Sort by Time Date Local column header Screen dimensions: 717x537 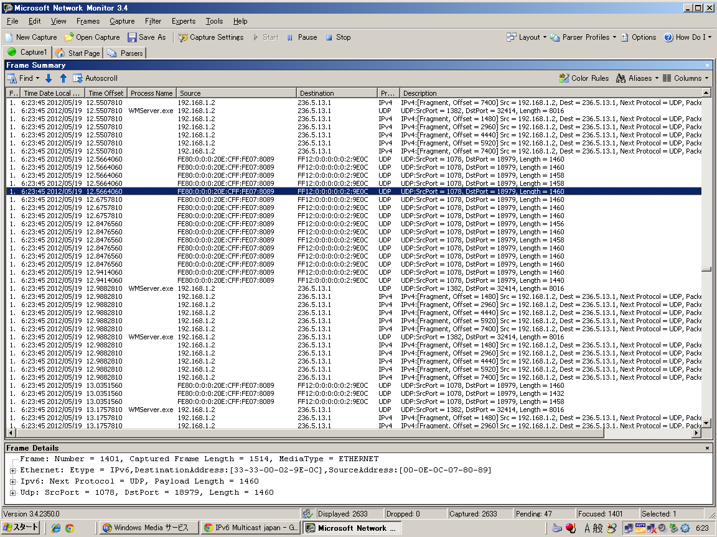click(x=52, y=93)
